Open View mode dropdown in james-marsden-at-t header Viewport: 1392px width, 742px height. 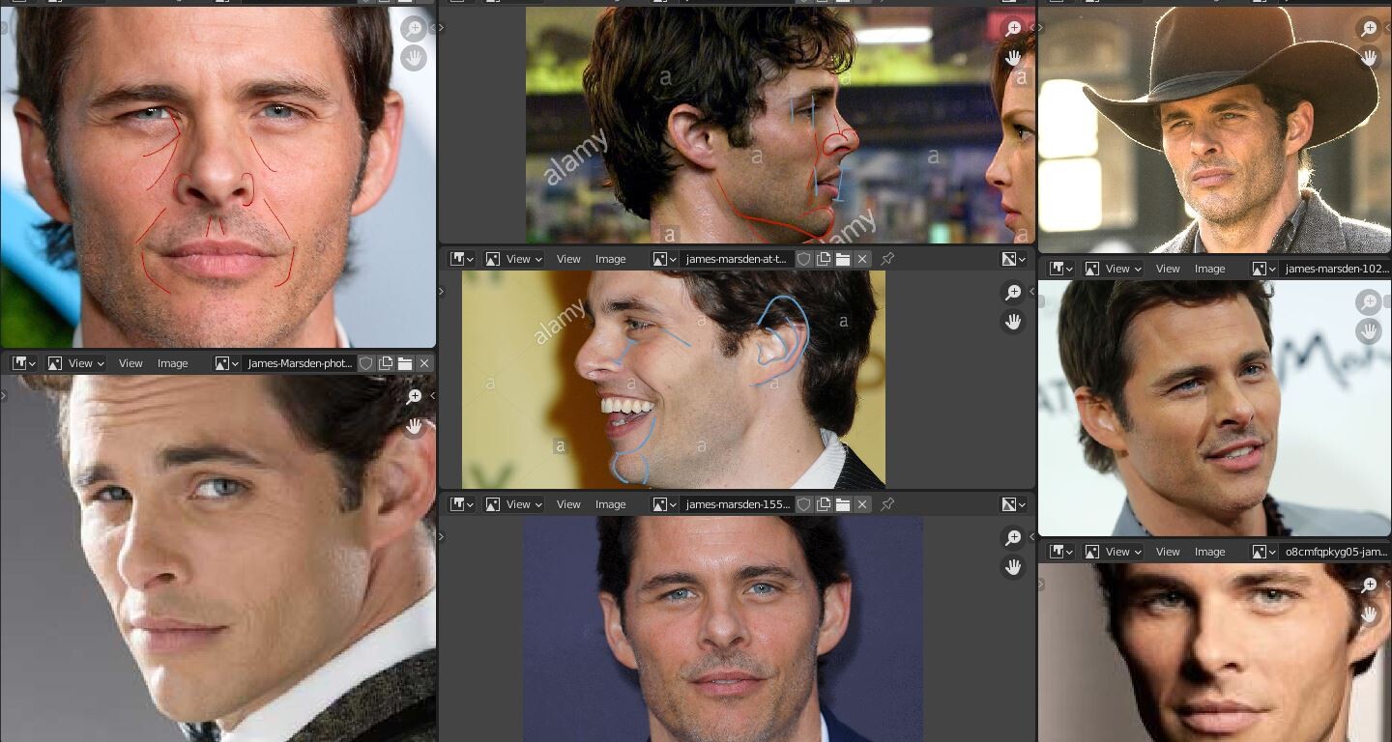[x=512, y=259]
